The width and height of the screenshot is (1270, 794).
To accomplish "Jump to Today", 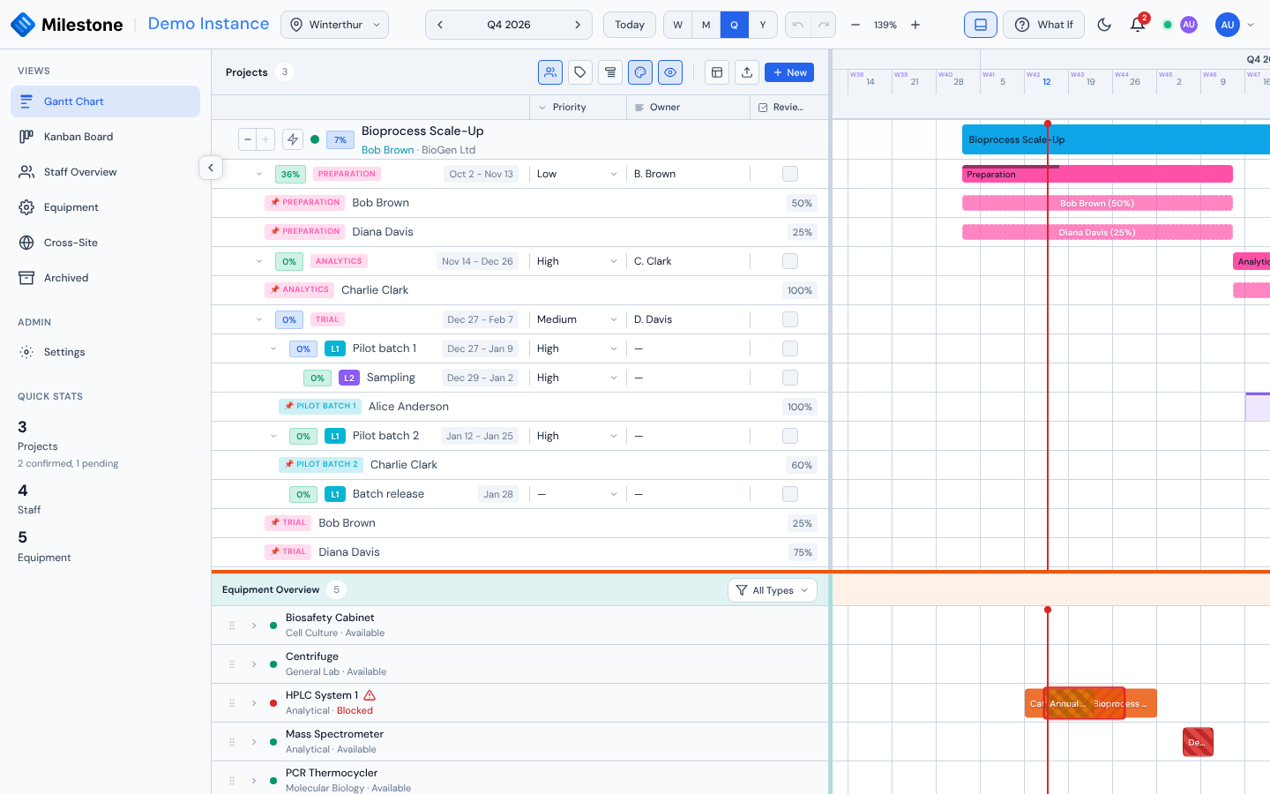I will coord(630,25).
